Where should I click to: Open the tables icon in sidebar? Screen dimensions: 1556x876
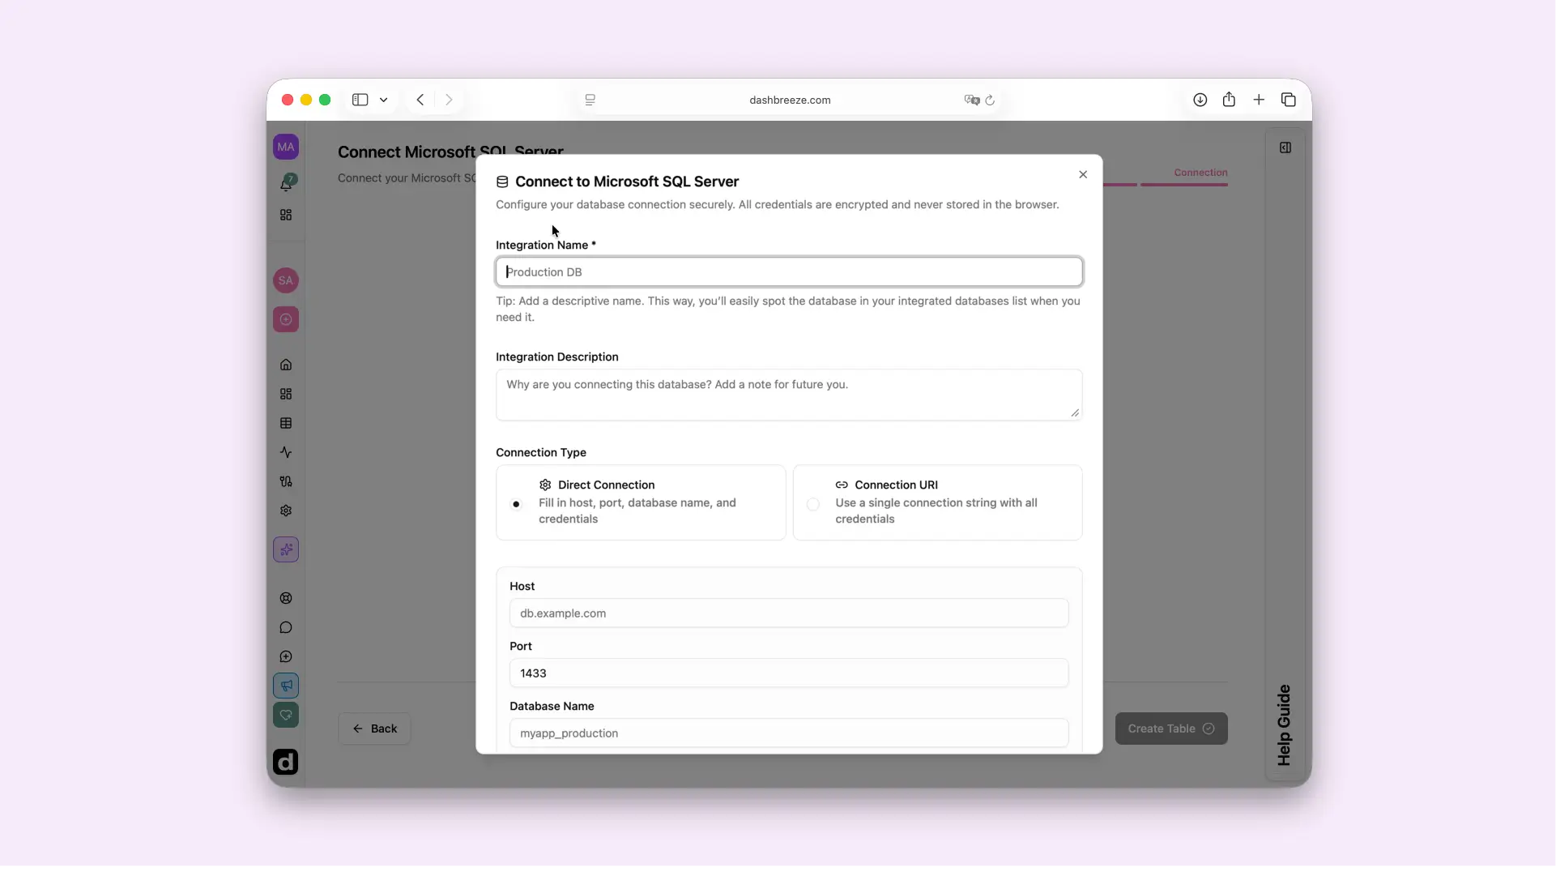(x=286, y=423)
